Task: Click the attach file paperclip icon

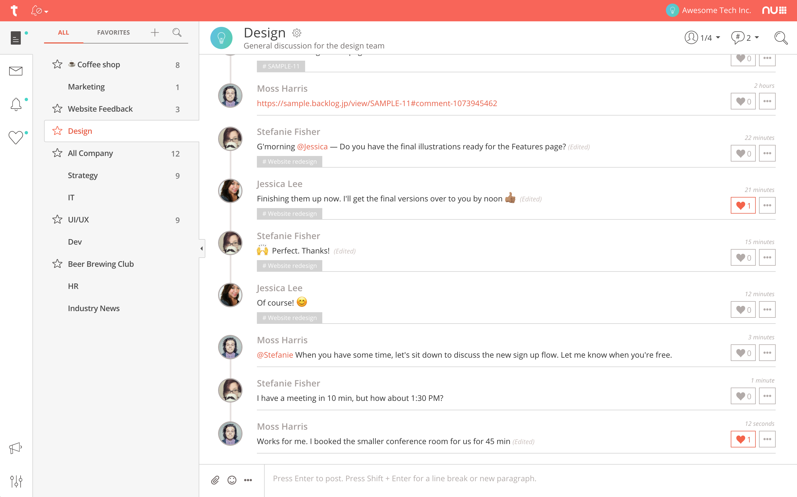Action: pos(215,480)
